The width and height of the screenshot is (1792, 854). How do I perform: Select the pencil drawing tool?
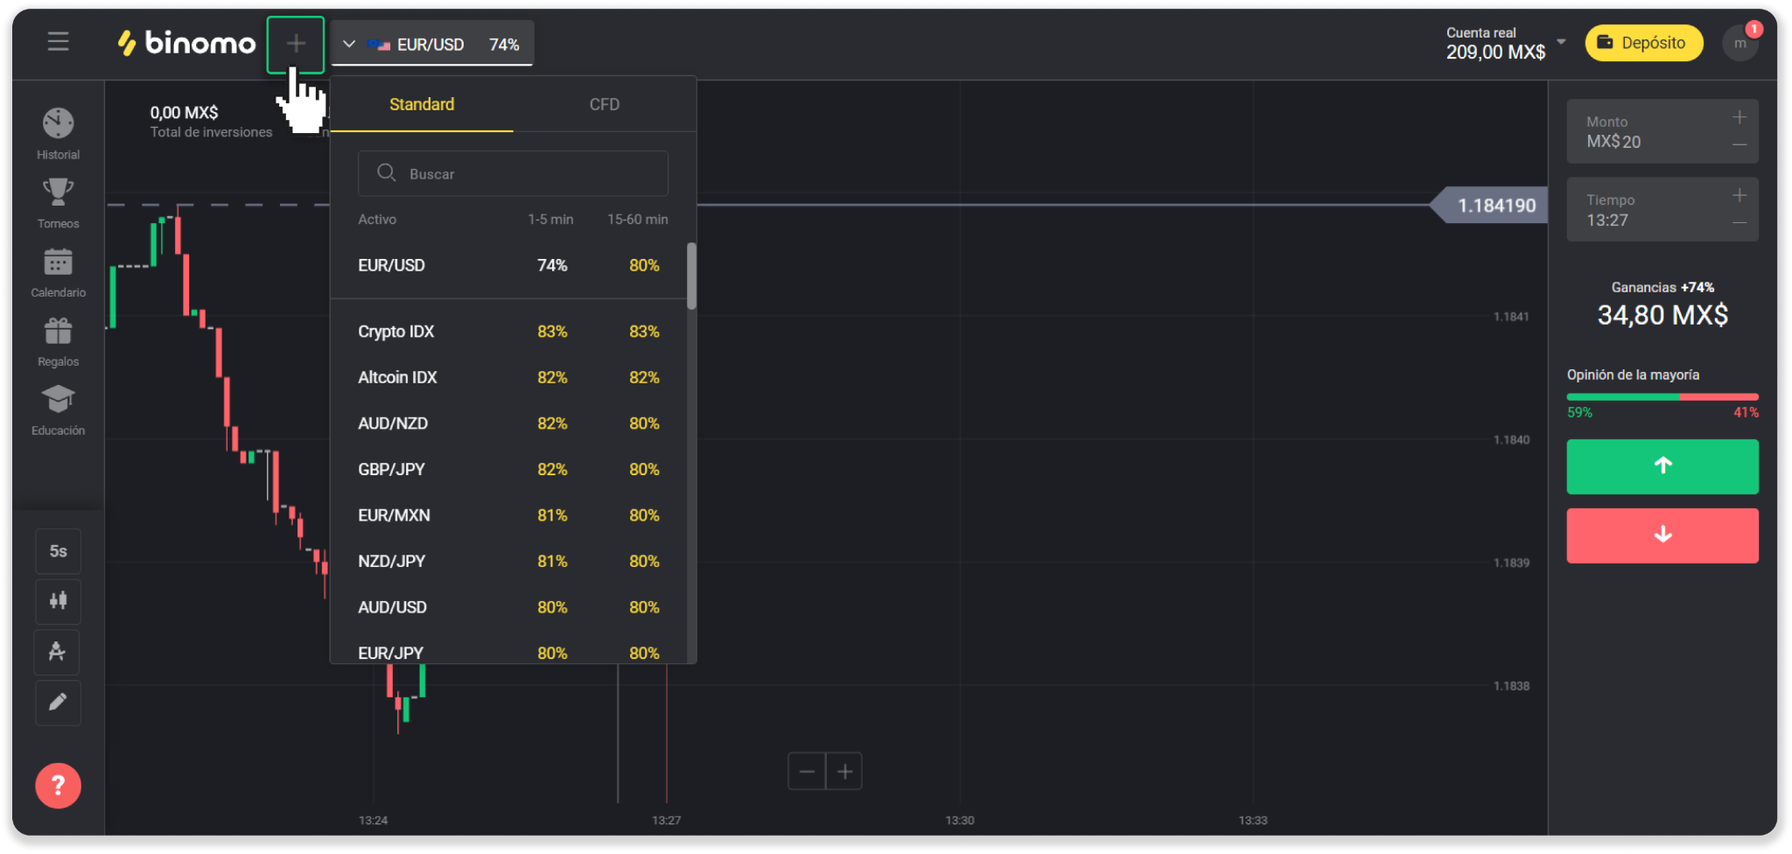click(x=58, y=703)
